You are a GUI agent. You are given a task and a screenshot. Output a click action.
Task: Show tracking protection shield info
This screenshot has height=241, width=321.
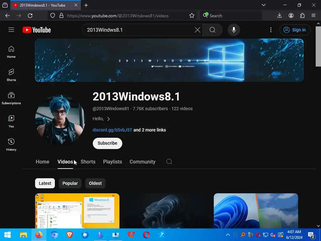click(53, 16)
